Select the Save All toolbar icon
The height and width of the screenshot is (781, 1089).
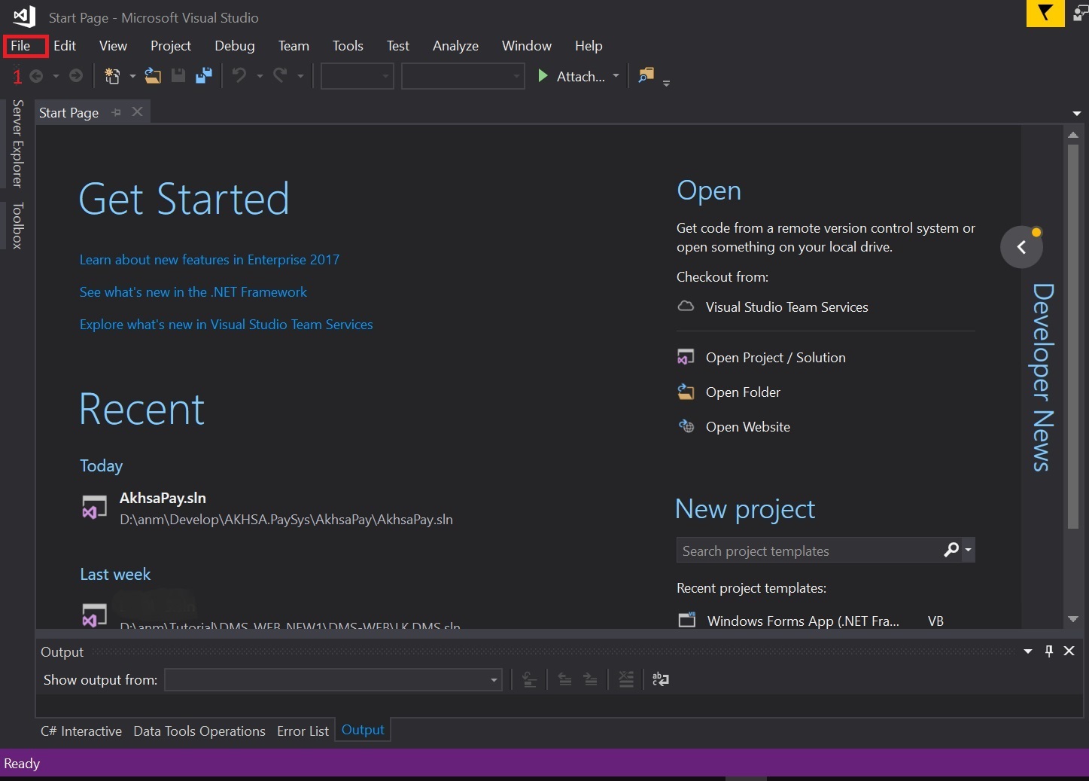click(x=204, y=75)
